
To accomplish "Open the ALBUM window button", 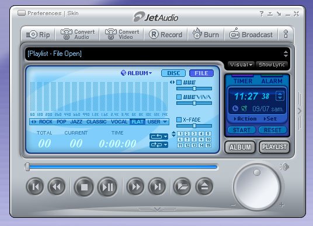I will click(240, 147).
